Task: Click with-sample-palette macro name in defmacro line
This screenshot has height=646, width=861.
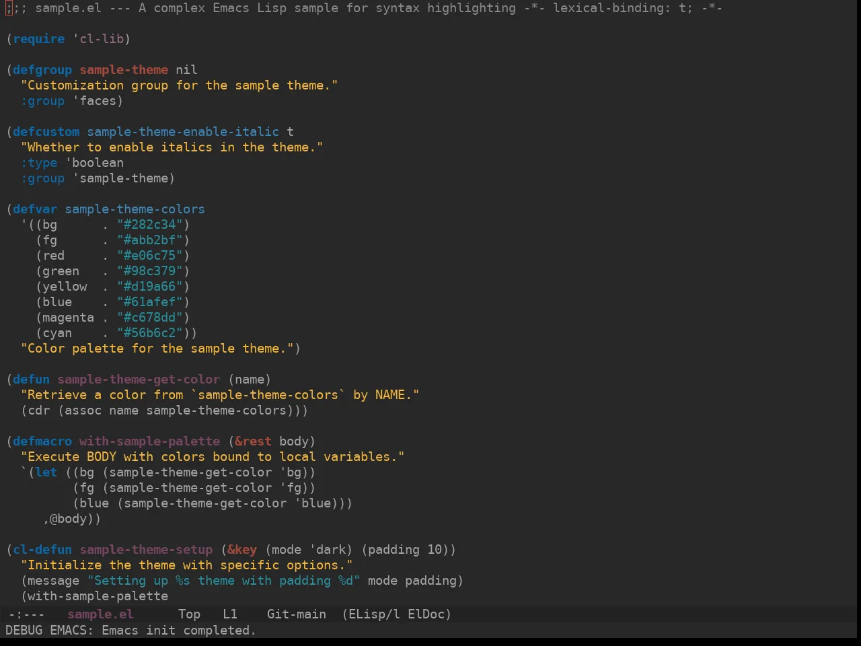Action: click(150, 441)
